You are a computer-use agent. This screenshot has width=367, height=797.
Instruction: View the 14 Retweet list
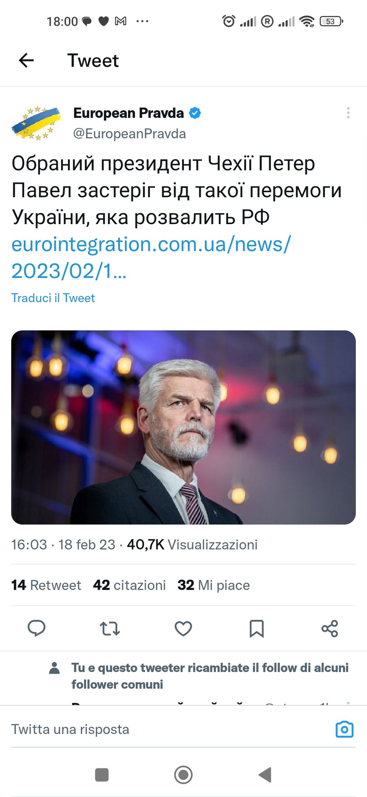pos(46,585)
